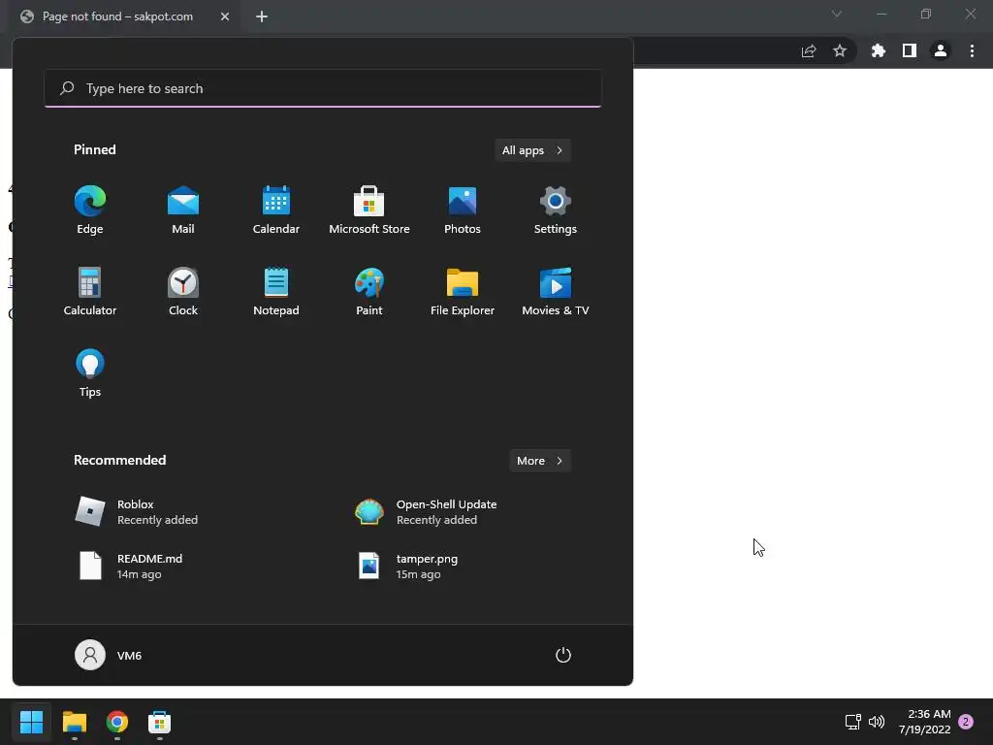
Task: Click Chrome's share this page icon
Action: [809, 51]
